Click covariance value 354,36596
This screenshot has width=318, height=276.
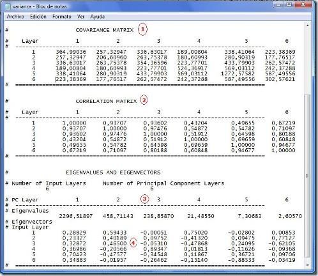coord(152,63)
